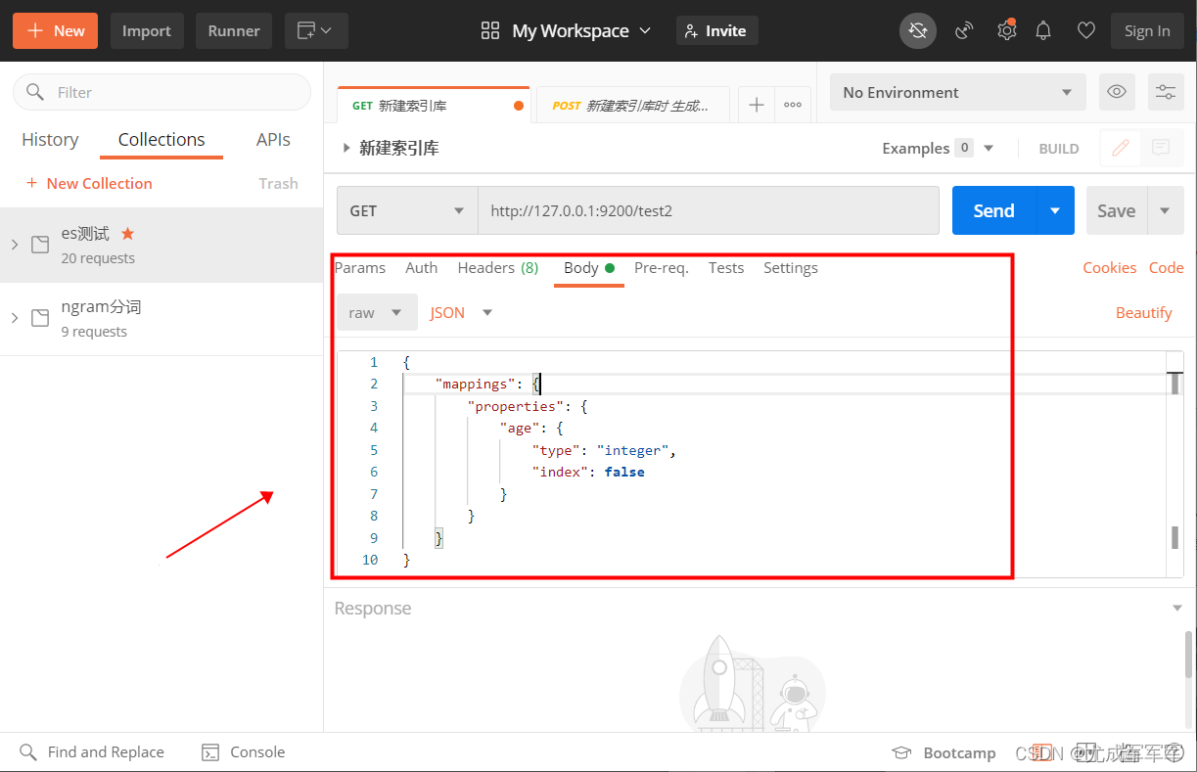Open Bootcamp graduation cap icon
This screenshot has height=772, width=1197.
pyautogui.click(x=901, y=752)
